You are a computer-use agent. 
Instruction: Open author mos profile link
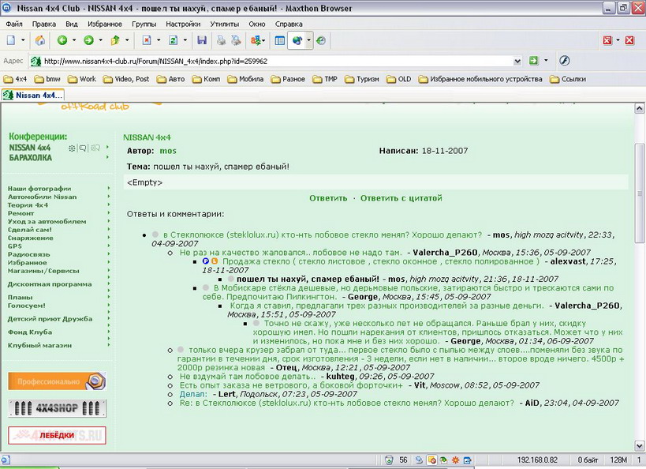pos(168,151)
